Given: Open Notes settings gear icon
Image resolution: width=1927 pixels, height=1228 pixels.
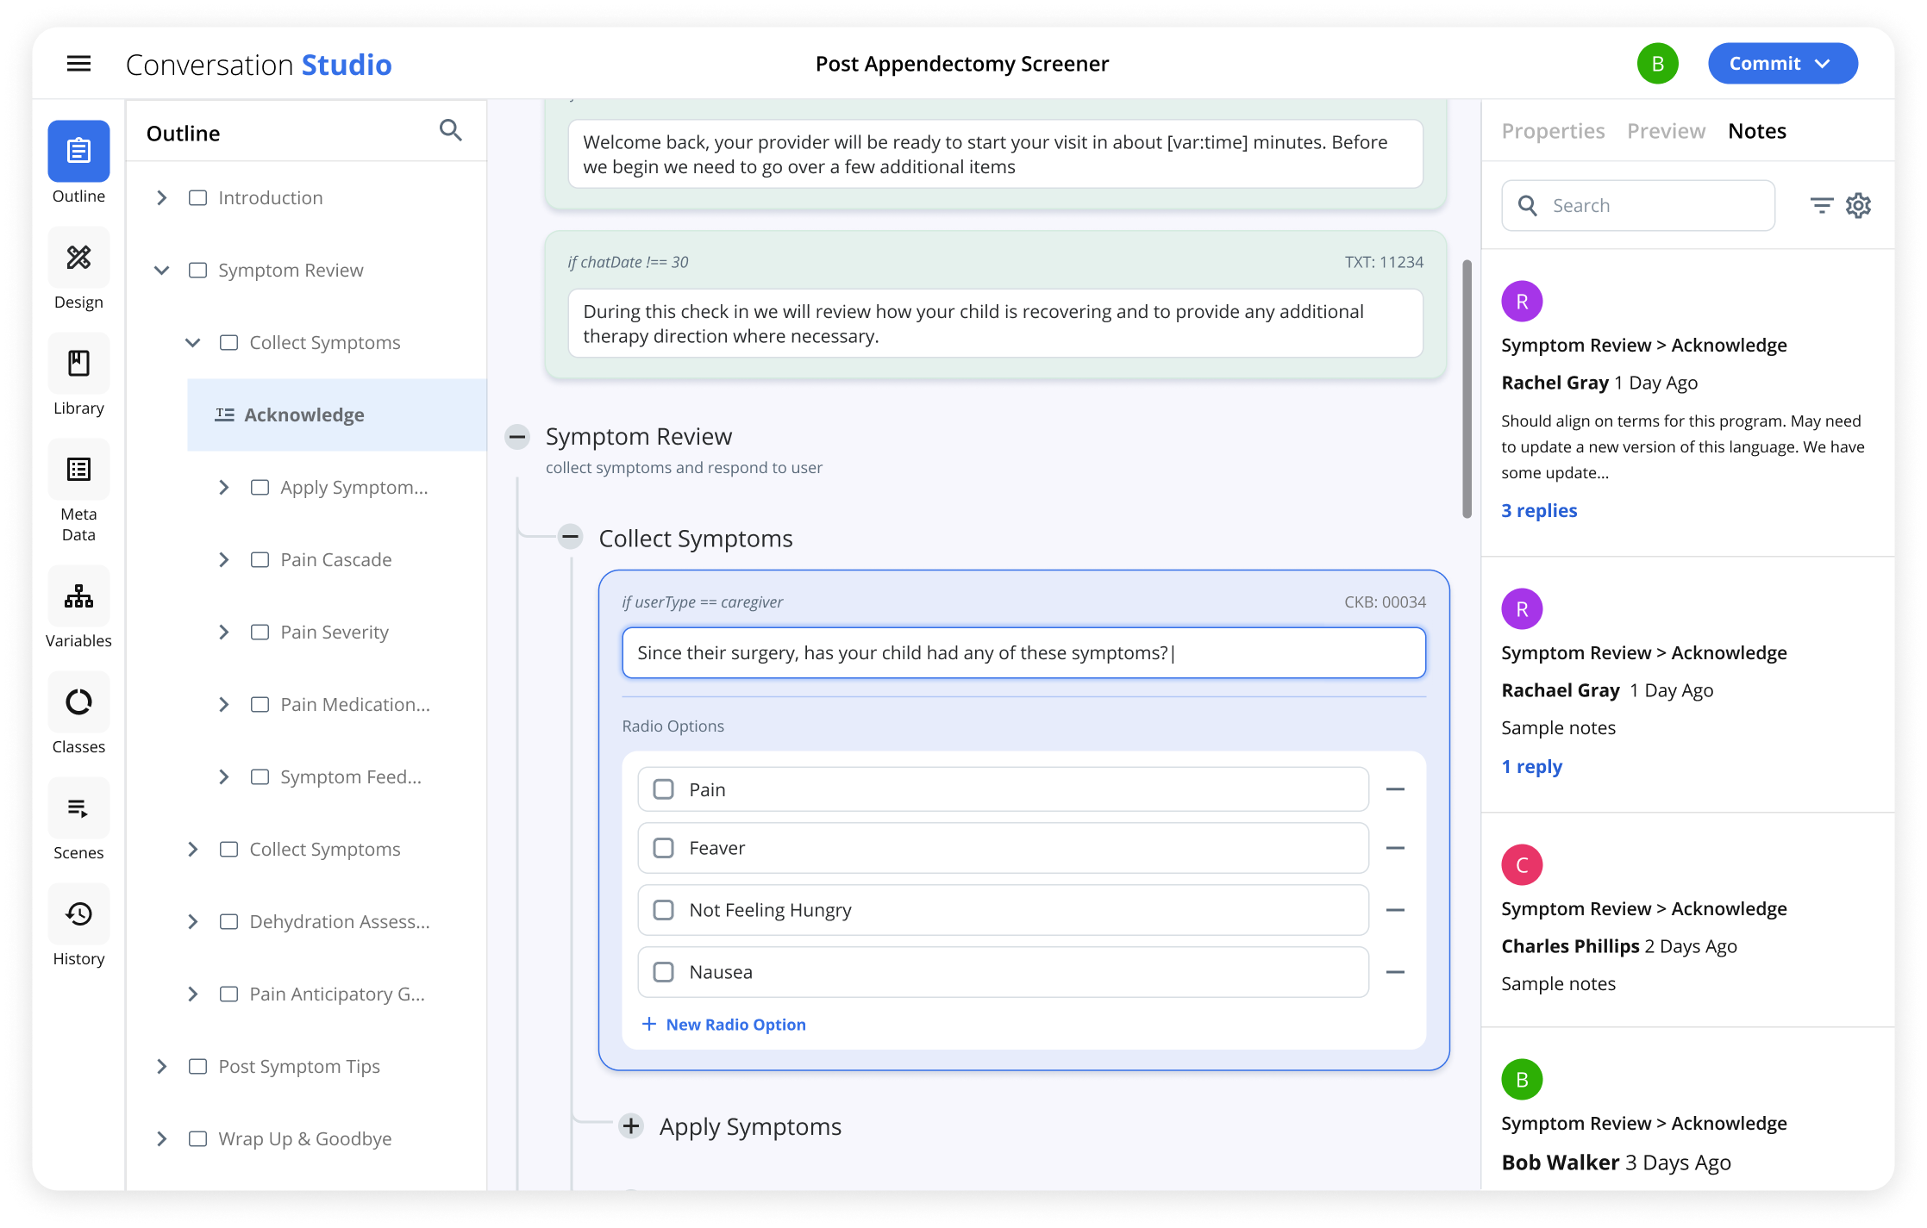Looking at the screenshot, I should [1858, 206].
